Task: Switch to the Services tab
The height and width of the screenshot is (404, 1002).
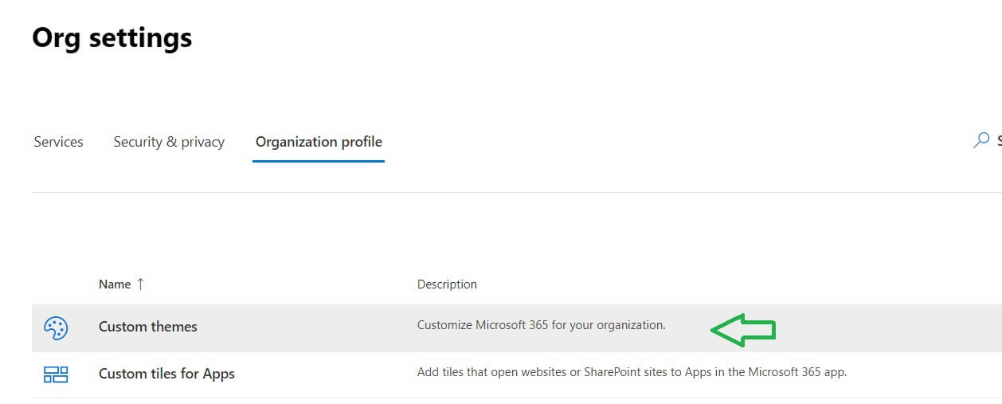Action: tap(58, 142)
